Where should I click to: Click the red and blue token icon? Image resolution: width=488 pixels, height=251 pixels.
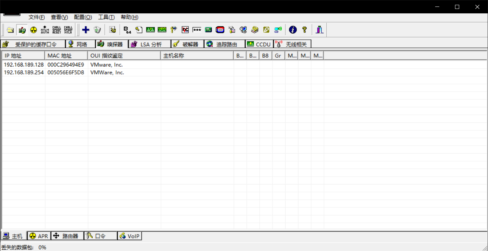click(x=220, y=30)
